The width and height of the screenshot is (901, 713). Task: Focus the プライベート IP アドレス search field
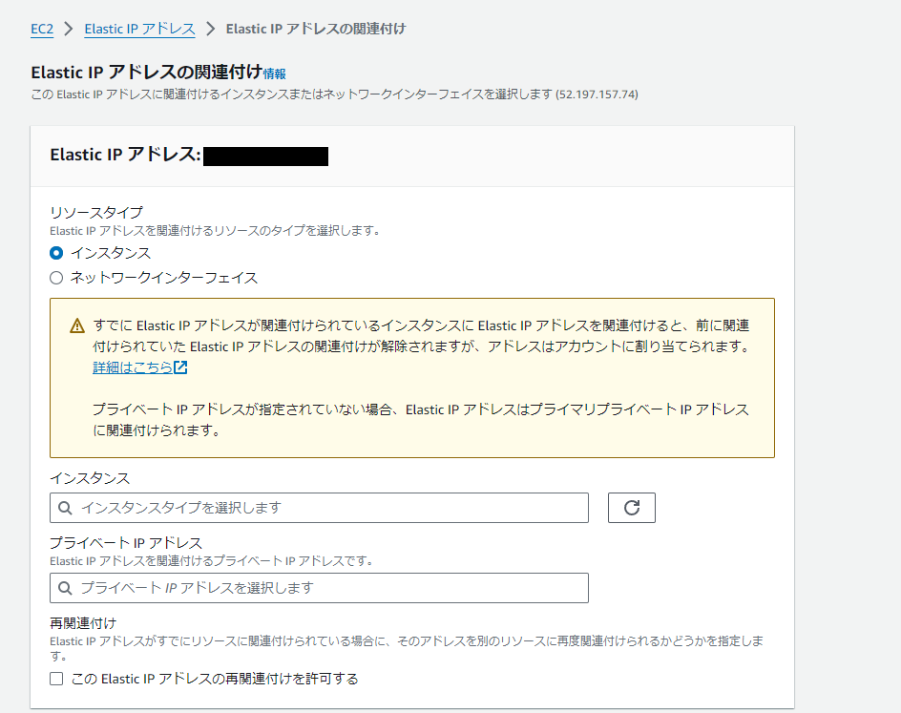click(x=319, y=588)
